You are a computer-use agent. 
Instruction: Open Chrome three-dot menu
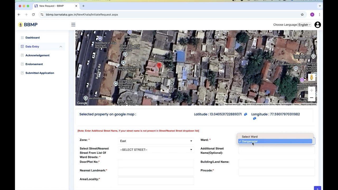pos(319,15)
